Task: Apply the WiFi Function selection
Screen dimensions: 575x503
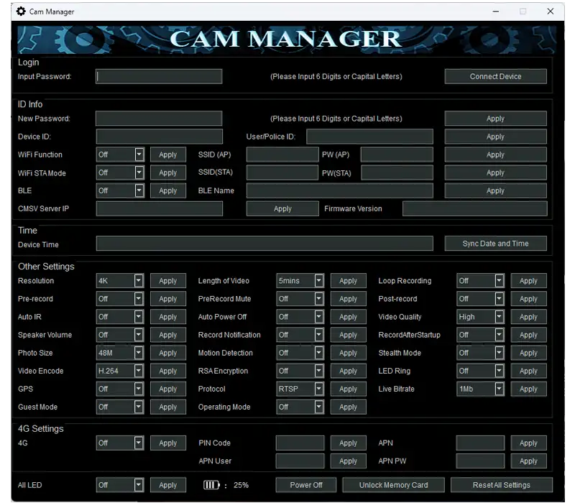Action: [x=168, y=154]
